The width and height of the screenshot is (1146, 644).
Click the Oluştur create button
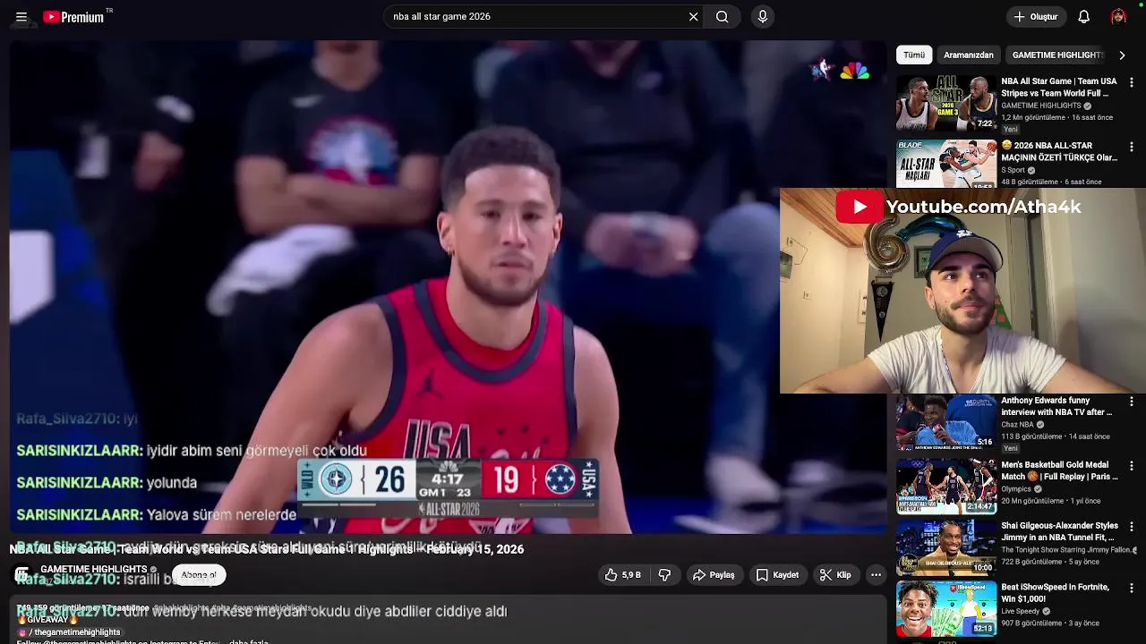point(1036,17)
